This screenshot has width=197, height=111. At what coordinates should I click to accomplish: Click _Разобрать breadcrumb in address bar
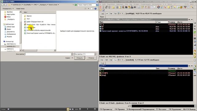(x=43, y=5)
